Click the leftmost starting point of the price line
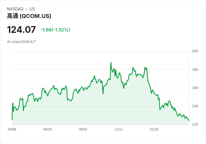The height and width of the screenshot is (144, 206). [x=12, y=120]
